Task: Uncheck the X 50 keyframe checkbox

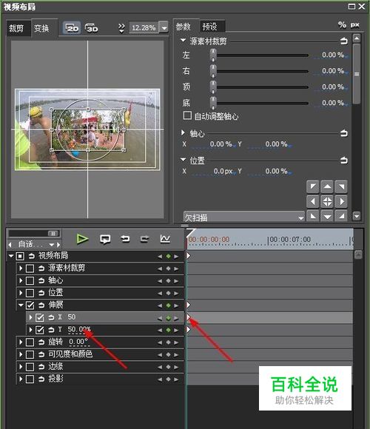Action: point(40,317)
